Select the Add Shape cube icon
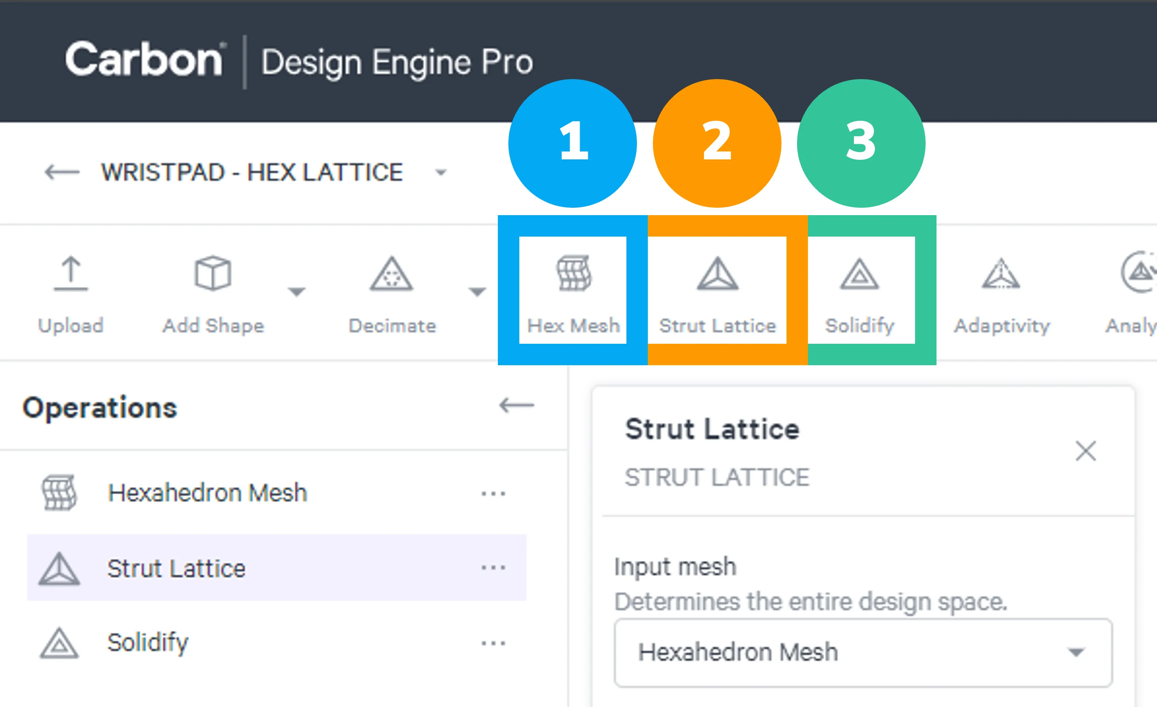1157x707 pixels. tap(213, 273)
